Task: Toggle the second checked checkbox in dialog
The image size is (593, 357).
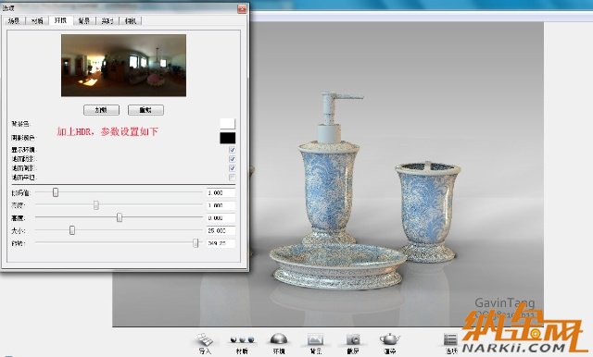Action: coord(233,159)
